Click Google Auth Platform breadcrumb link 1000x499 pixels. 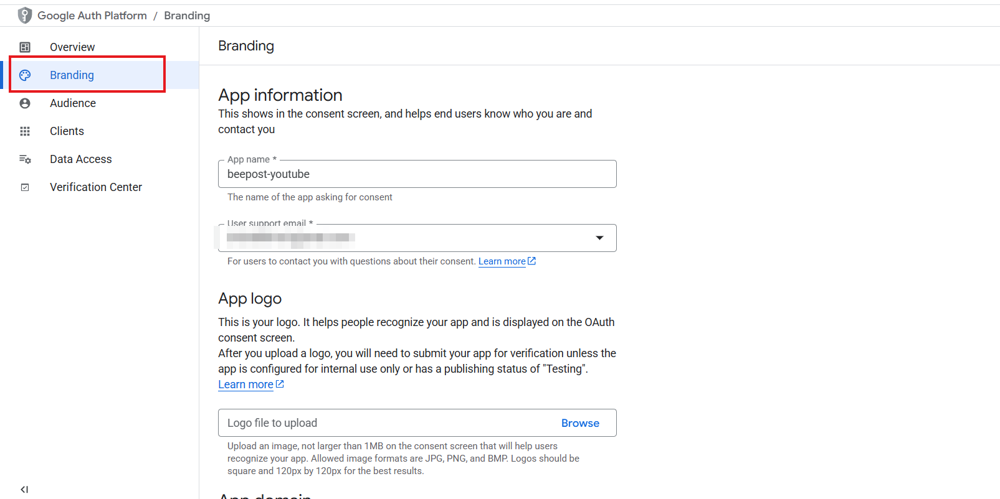click(x=92, y=16)
